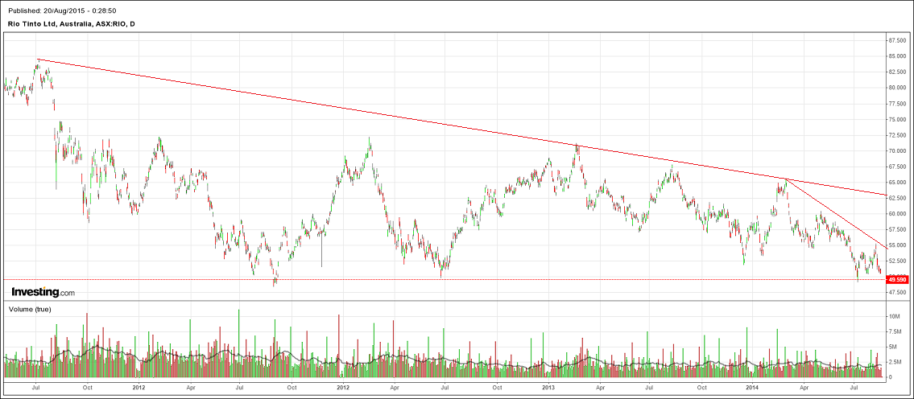Click the 47.500 price axis label
Viewport: 914px width, 399px height.
898,292
